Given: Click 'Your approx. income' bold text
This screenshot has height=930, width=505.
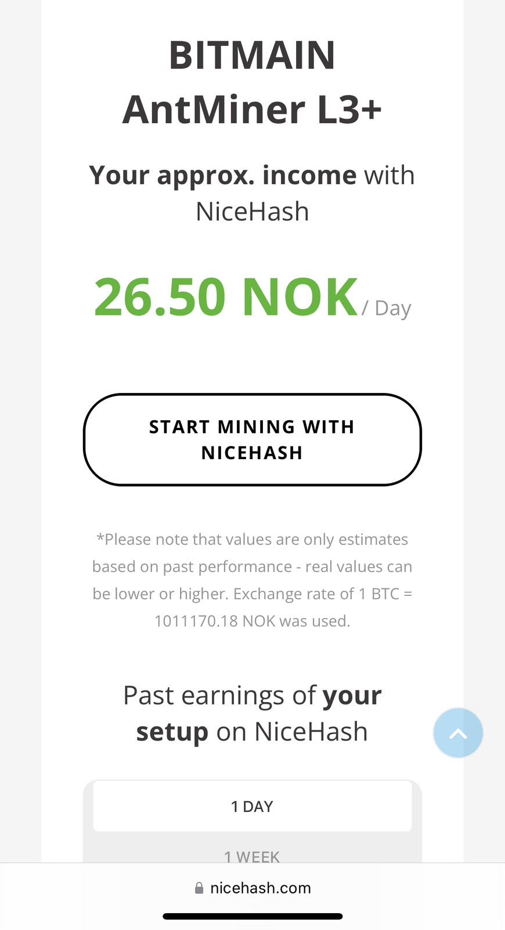Looking at the screenshot, I should coord(223,176).
